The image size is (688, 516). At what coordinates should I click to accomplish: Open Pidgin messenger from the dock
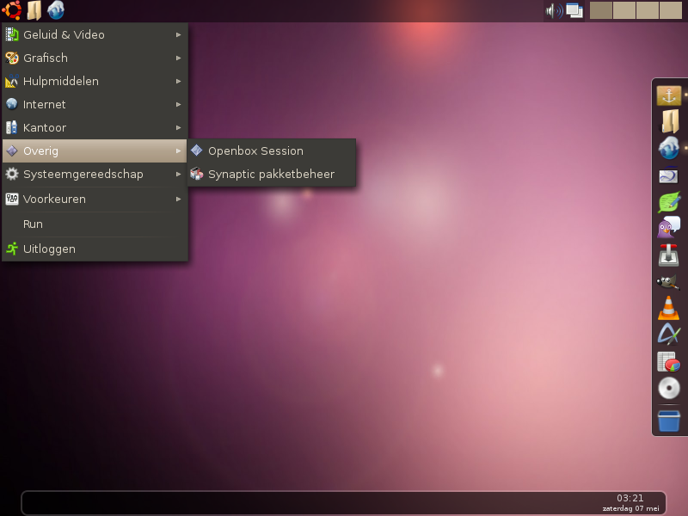tap(669, 227)
